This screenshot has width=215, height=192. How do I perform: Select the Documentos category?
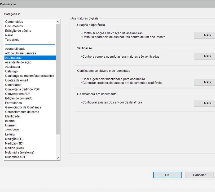14,26
